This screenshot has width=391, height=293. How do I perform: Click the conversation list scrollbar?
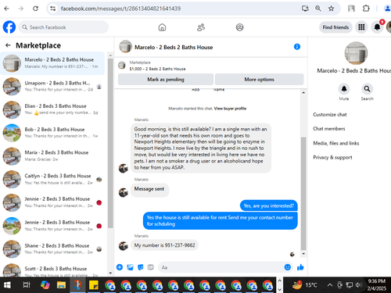[x=110, y=143]
